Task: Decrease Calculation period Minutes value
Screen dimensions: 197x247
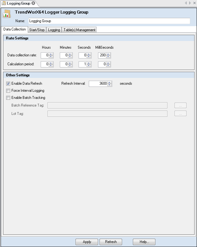Action: coord(70,66)
